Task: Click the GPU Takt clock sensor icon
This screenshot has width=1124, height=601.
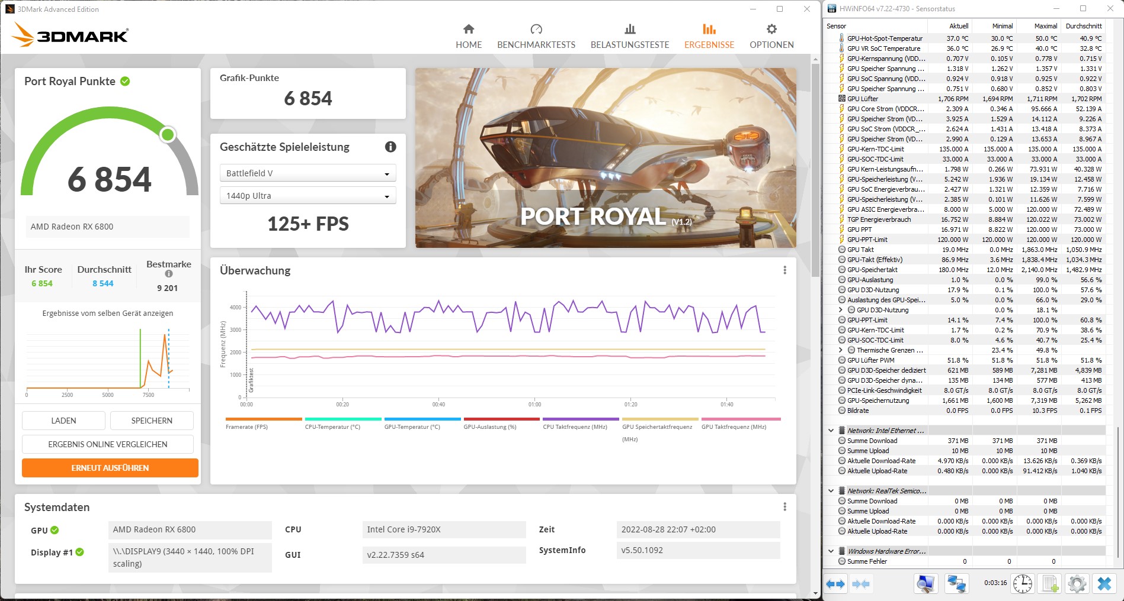Action: coord(842,250)
